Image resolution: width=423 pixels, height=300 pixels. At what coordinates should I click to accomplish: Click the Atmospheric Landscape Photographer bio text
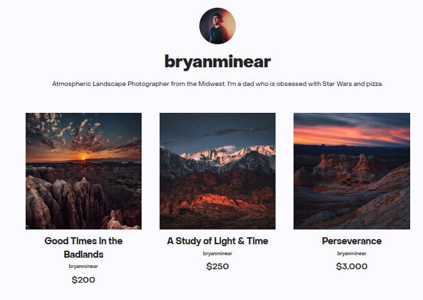click(217, 84)
